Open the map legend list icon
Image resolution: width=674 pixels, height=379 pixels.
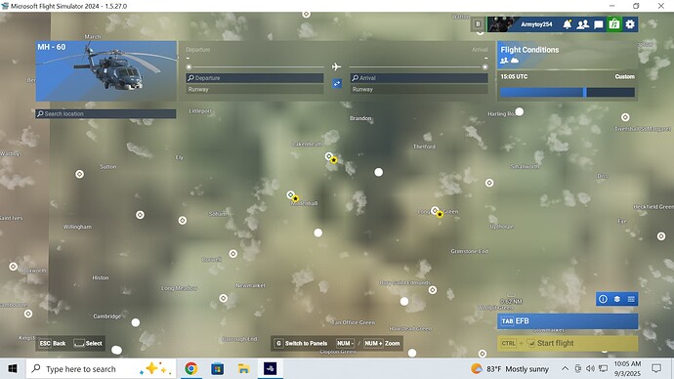pyautogui.click(x=631, y=299)
